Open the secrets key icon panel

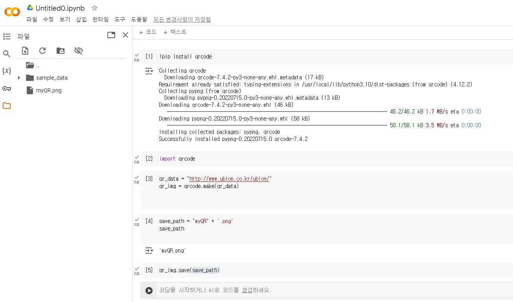(x=7, y=88)
